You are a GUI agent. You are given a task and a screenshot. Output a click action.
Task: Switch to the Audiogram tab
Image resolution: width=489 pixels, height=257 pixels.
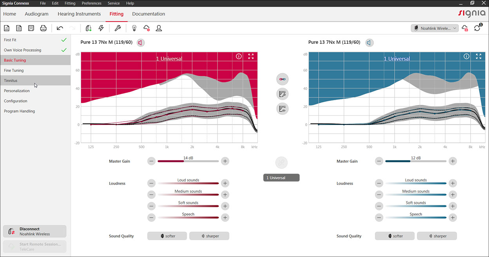36,14
